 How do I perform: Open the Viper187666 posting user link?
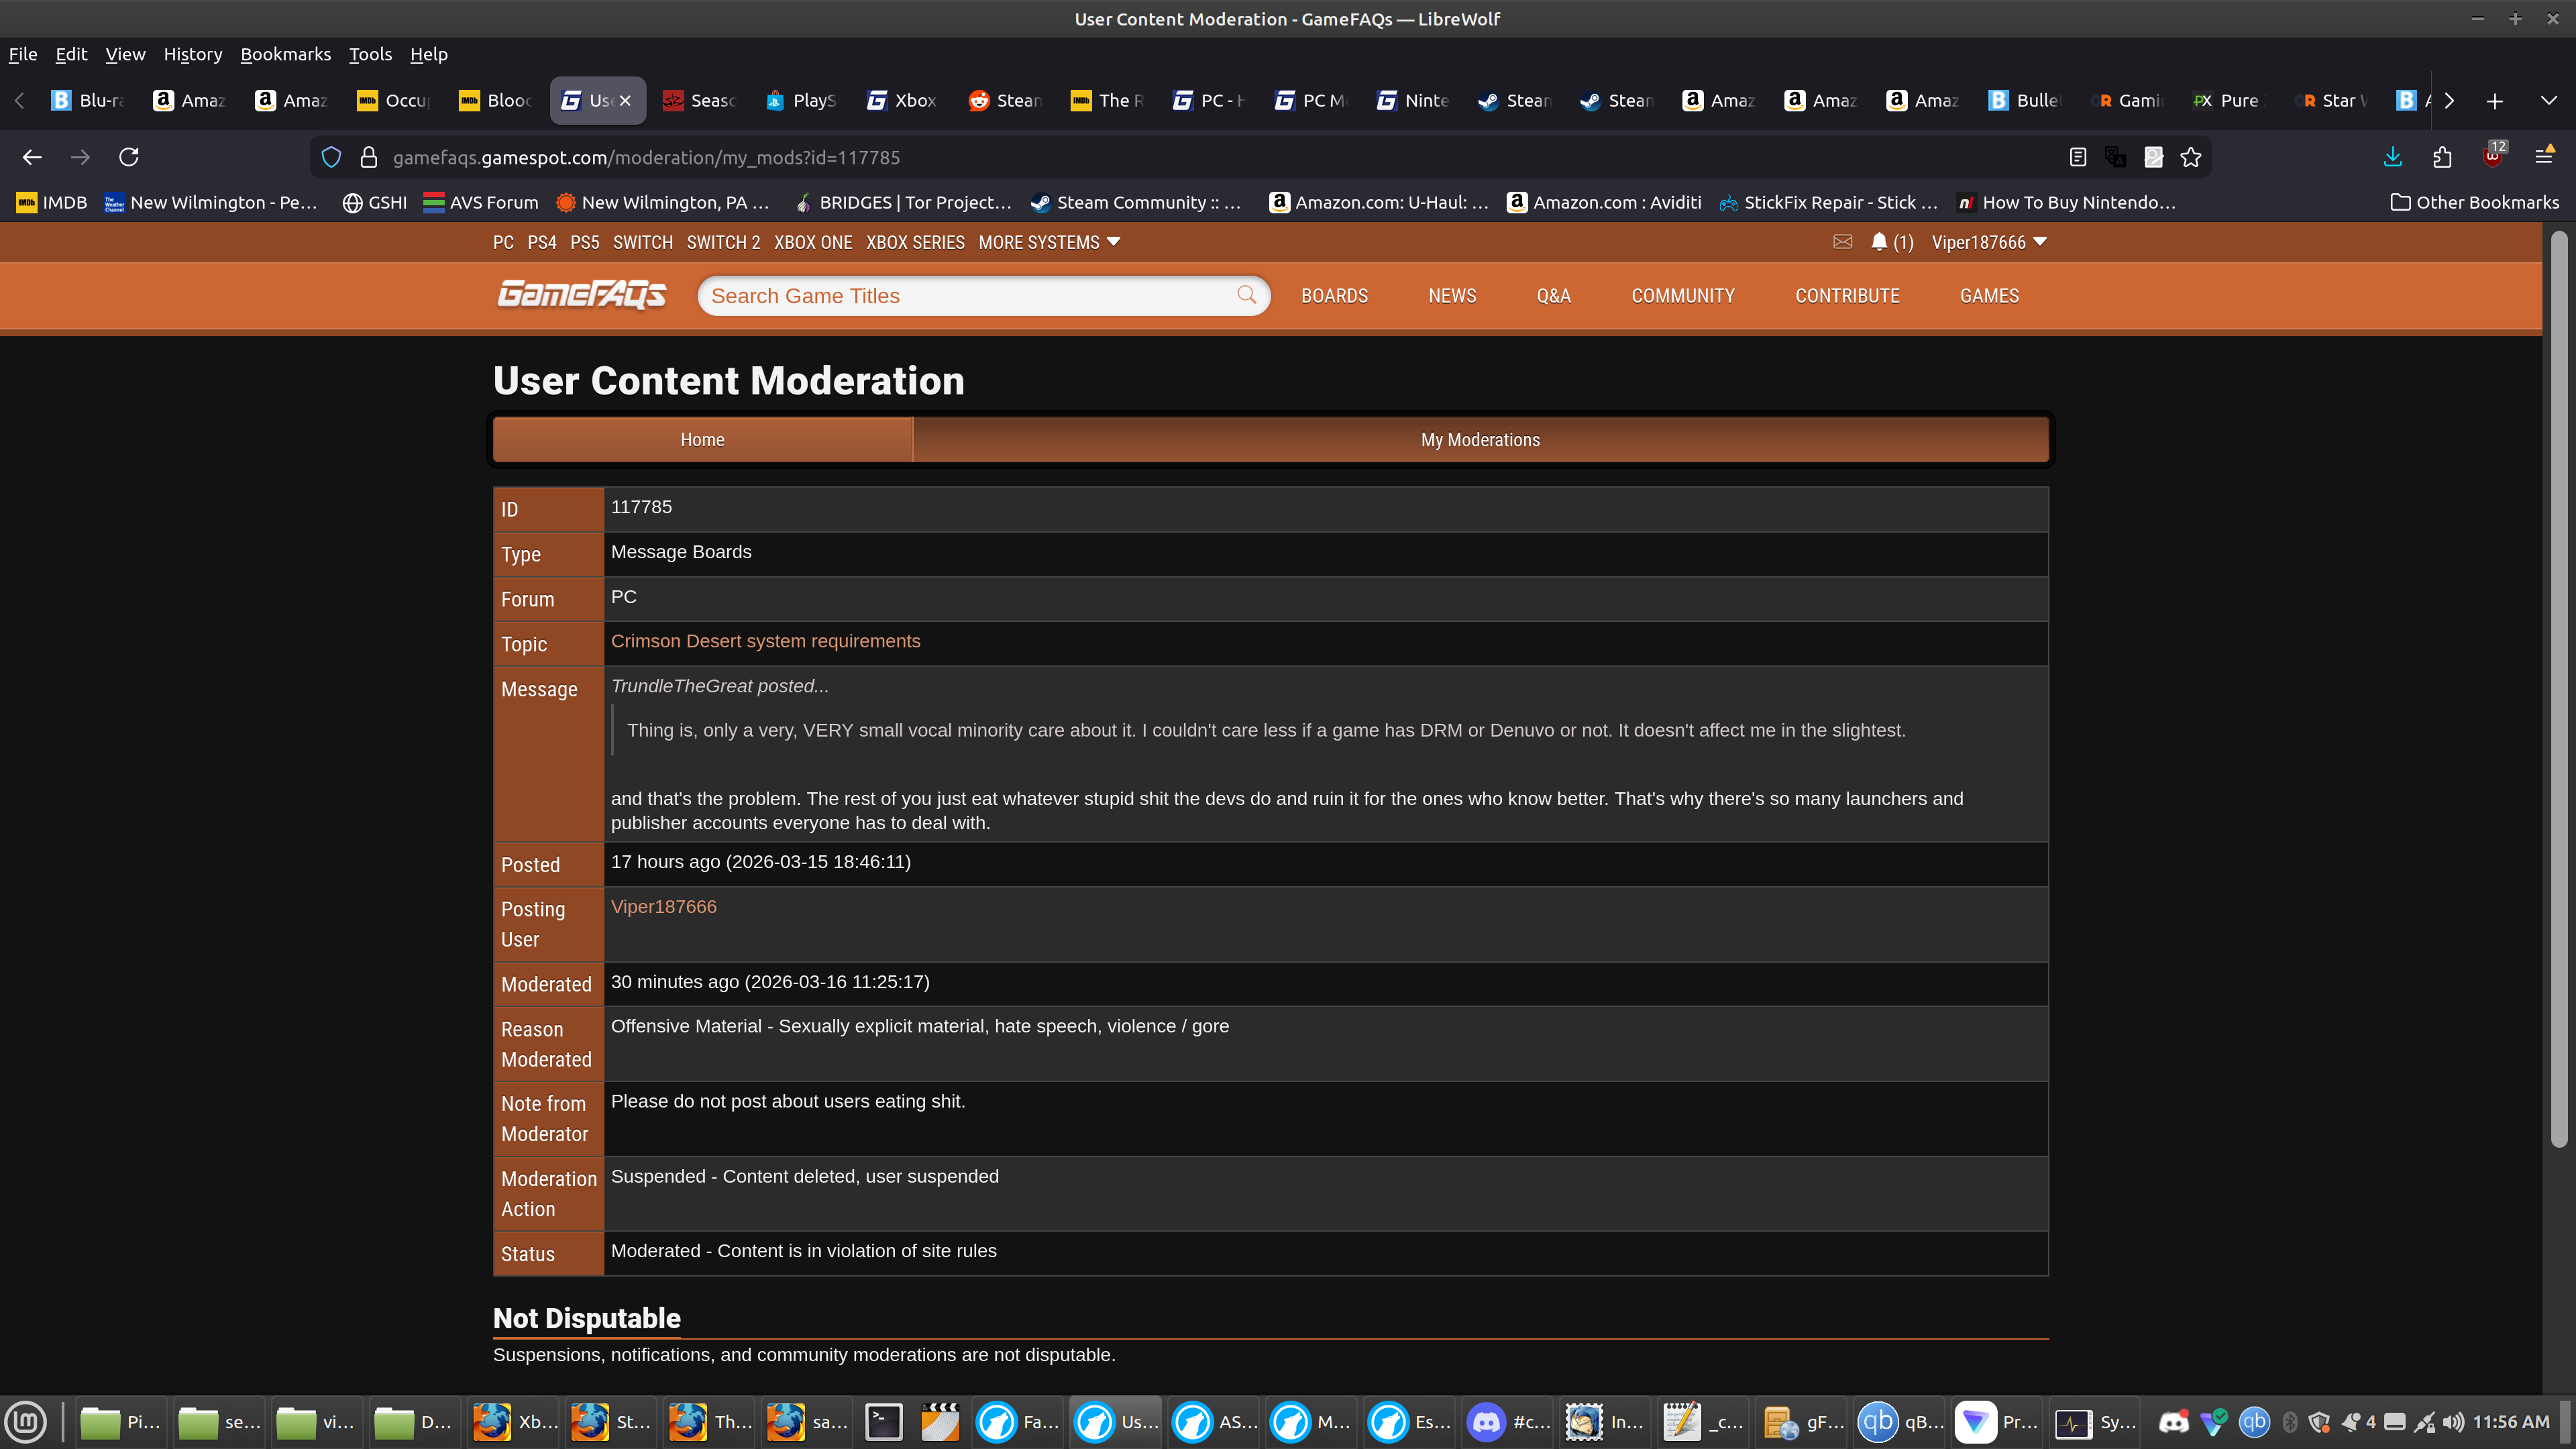[663, 906]
